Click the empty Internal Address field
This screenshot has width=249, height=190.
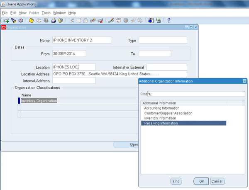(x=74, y=80)
